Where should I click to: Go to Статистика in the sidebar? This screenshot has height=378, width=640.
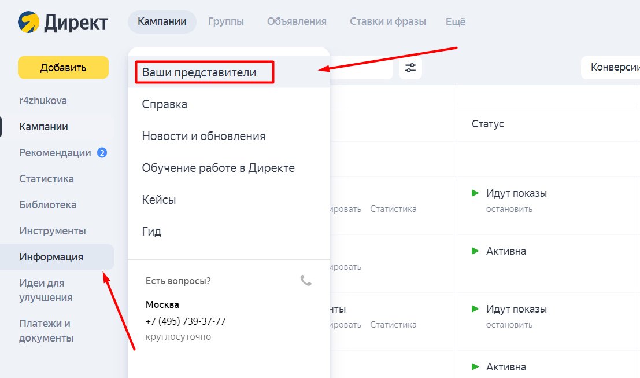point(46,179)
